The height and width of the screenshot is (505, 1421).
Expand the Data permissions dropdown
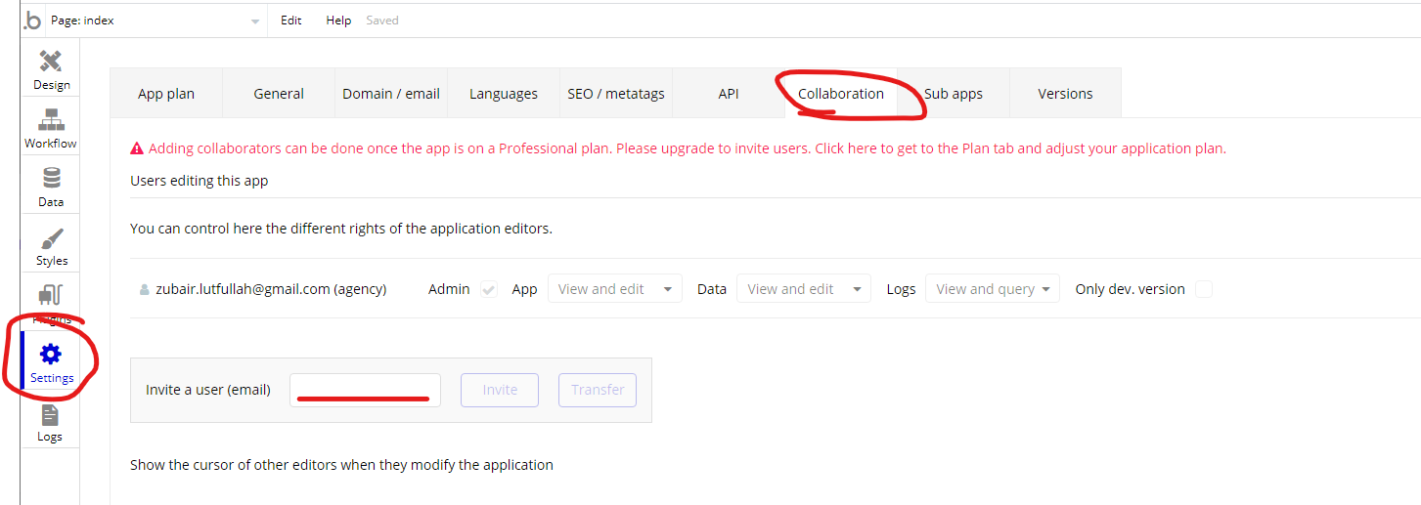(x=803, y=289)
